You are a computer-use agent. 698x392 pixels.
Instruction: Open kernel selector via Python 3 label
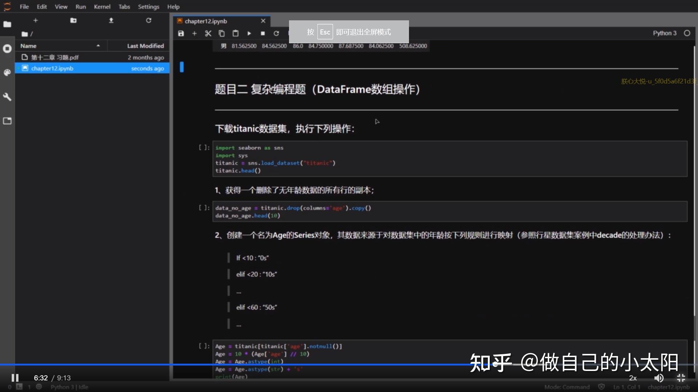665,33
